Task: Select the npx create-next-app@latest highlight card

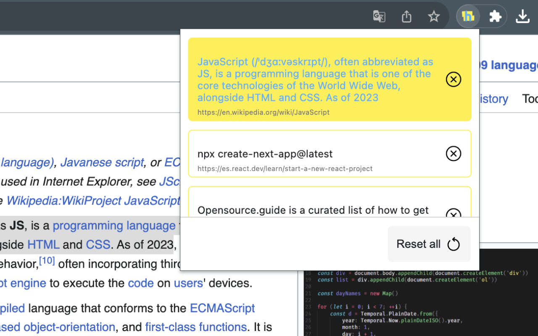Action: [x=265, y=154]
